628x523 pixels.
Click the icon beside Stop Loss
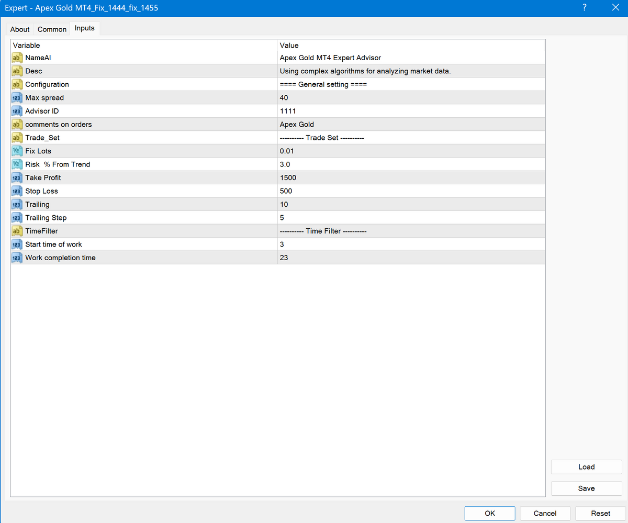tap(16, 191)
